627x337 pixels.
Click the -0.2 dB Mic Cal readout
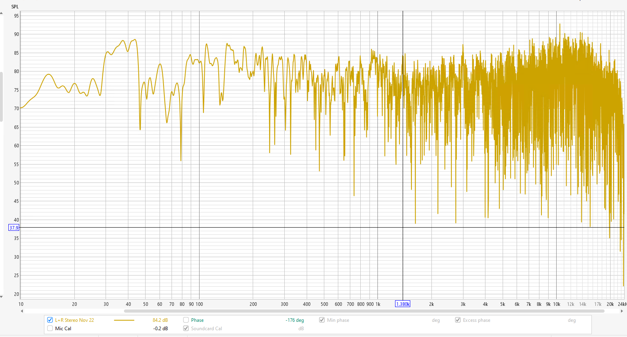click(x=160, y=329)
